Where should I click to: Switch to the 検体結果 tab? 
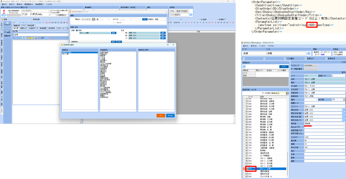[31, 25]
